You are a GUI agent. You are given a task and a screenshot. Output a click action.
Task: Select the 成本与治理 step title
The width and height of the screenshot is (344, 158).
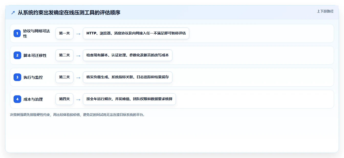coord(33,99)
